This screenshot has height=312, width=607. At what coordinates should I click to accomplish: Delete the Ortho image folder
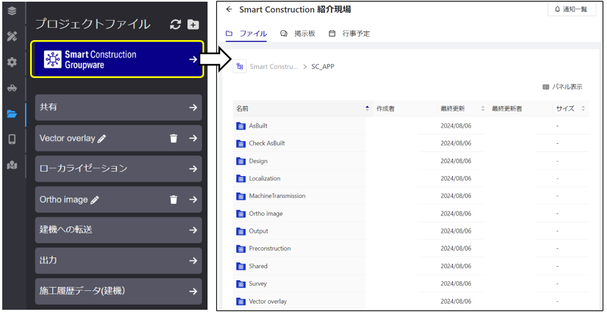tap(174, 199)
